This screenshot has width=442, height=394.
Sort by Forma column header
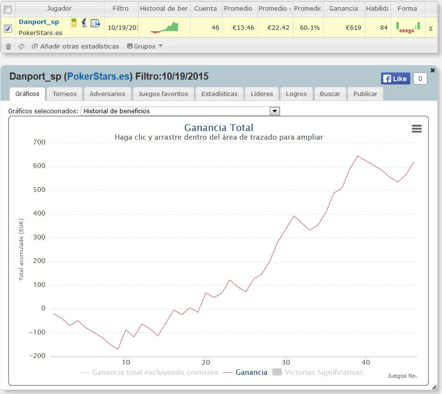(407, 9)
